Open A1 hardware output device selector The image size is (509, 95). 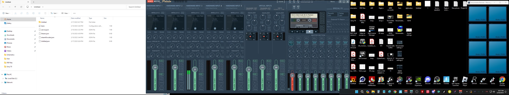(290, 2)
